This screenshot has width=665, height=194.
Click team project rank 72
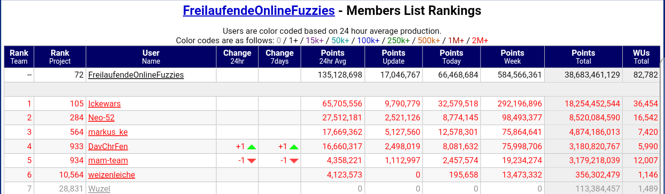80,75
